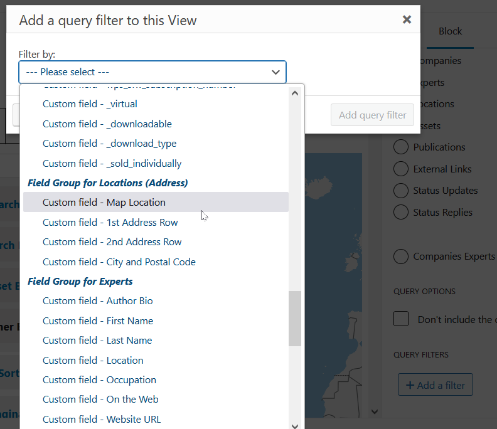
Task: Choose Custom field - _downloadable option
Action: coord(156,124)
